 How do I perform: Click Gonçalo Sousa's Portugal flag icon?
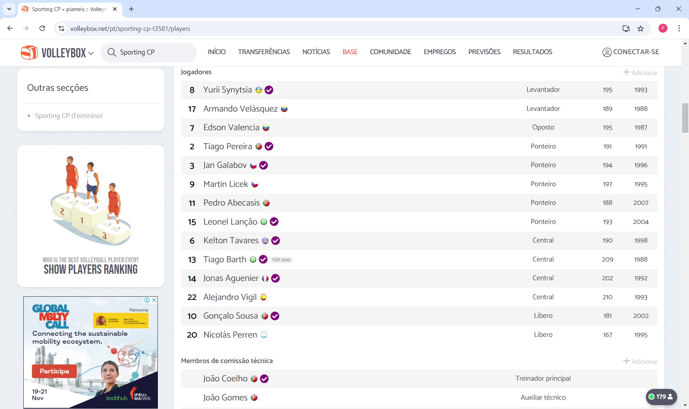pos(265,316)
